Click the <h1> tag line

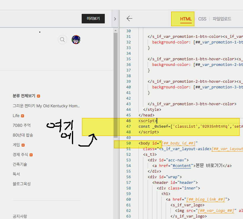pyautogui.click(x=166, y=194)
